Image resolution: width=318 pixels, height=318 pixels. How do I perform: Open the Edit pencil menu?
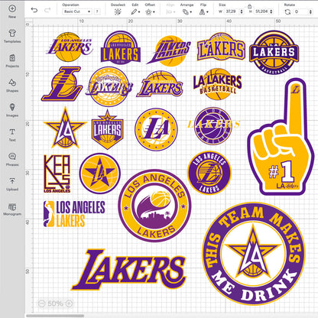(135, 11)
